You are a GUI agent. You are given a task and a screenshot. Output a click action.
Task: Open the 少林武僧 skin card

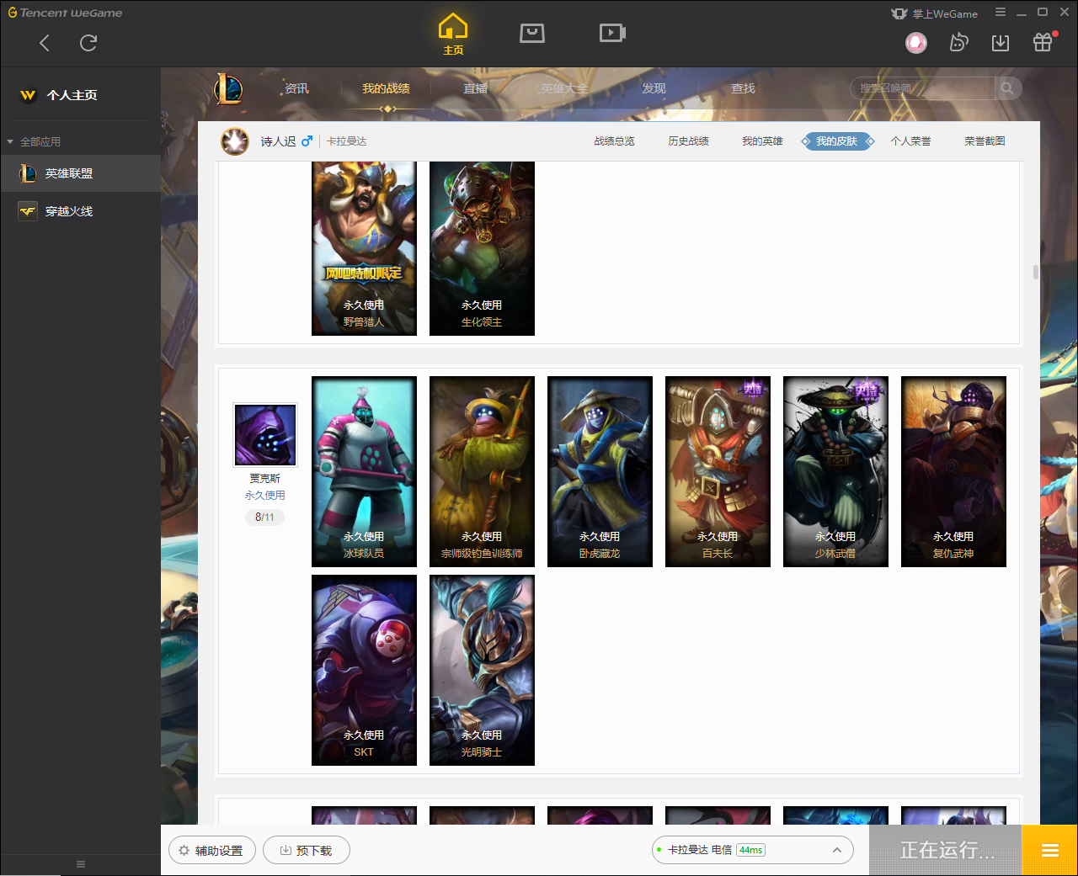coord(835,471)
